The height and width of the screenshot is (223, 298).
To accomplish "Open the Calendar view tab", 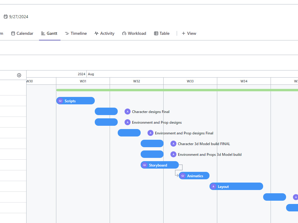I will click(x=22, y=33).
